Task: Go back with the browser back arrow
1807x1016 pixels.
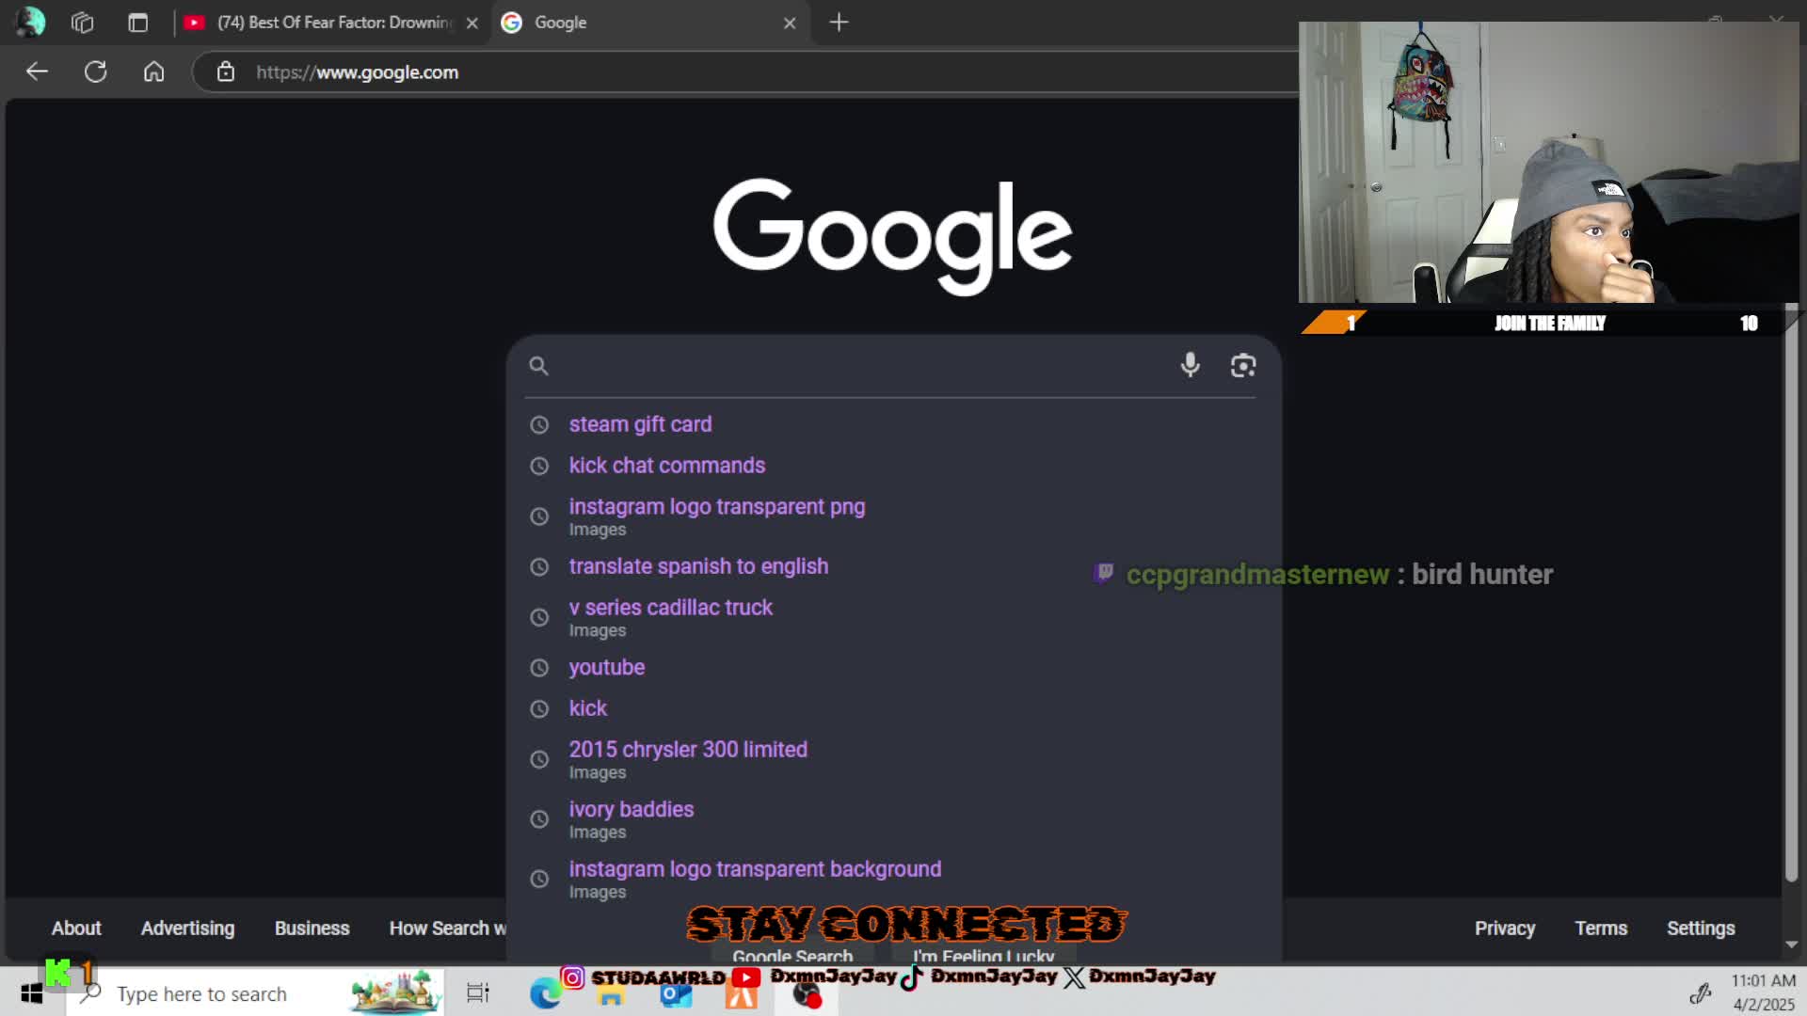Action: pos(37,71)
